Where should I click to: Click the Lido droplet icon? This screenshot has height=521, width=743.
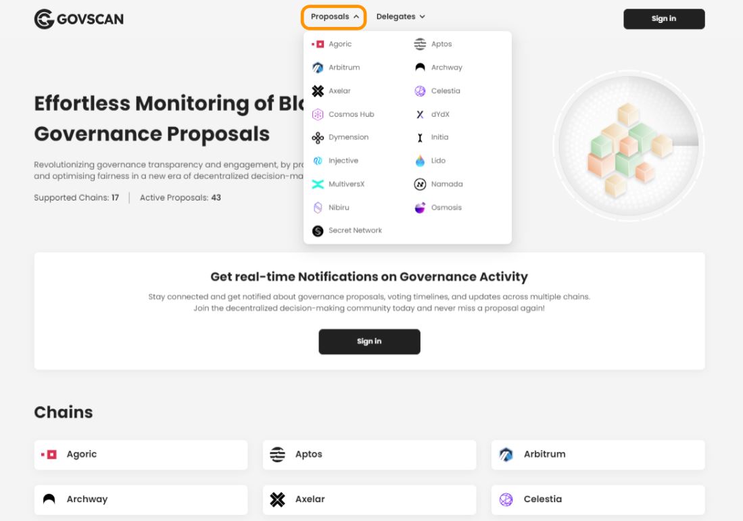point(420,161)
